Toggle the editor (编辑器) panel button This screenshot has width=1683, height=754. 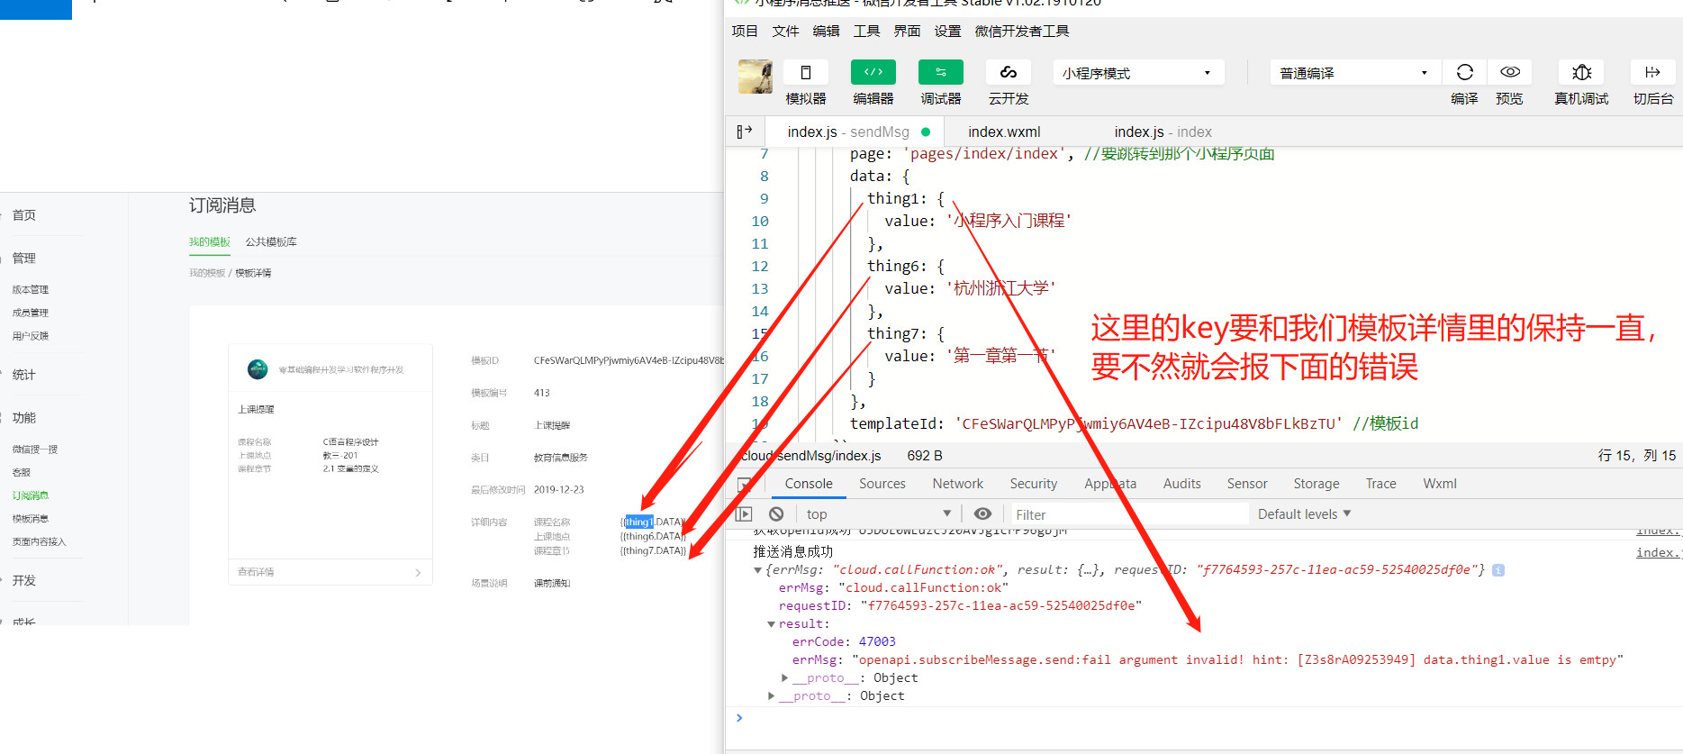tap(873, 72)
